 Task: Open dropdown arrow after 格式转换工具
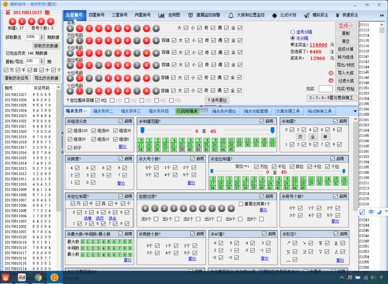click(355, 111)
